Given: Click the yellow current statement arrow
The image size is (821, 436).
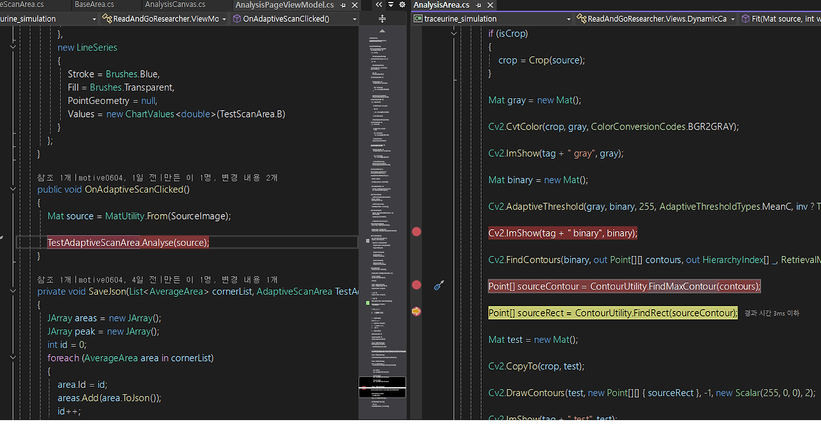Looking at the screenshot, I should (x=416, y=311).
